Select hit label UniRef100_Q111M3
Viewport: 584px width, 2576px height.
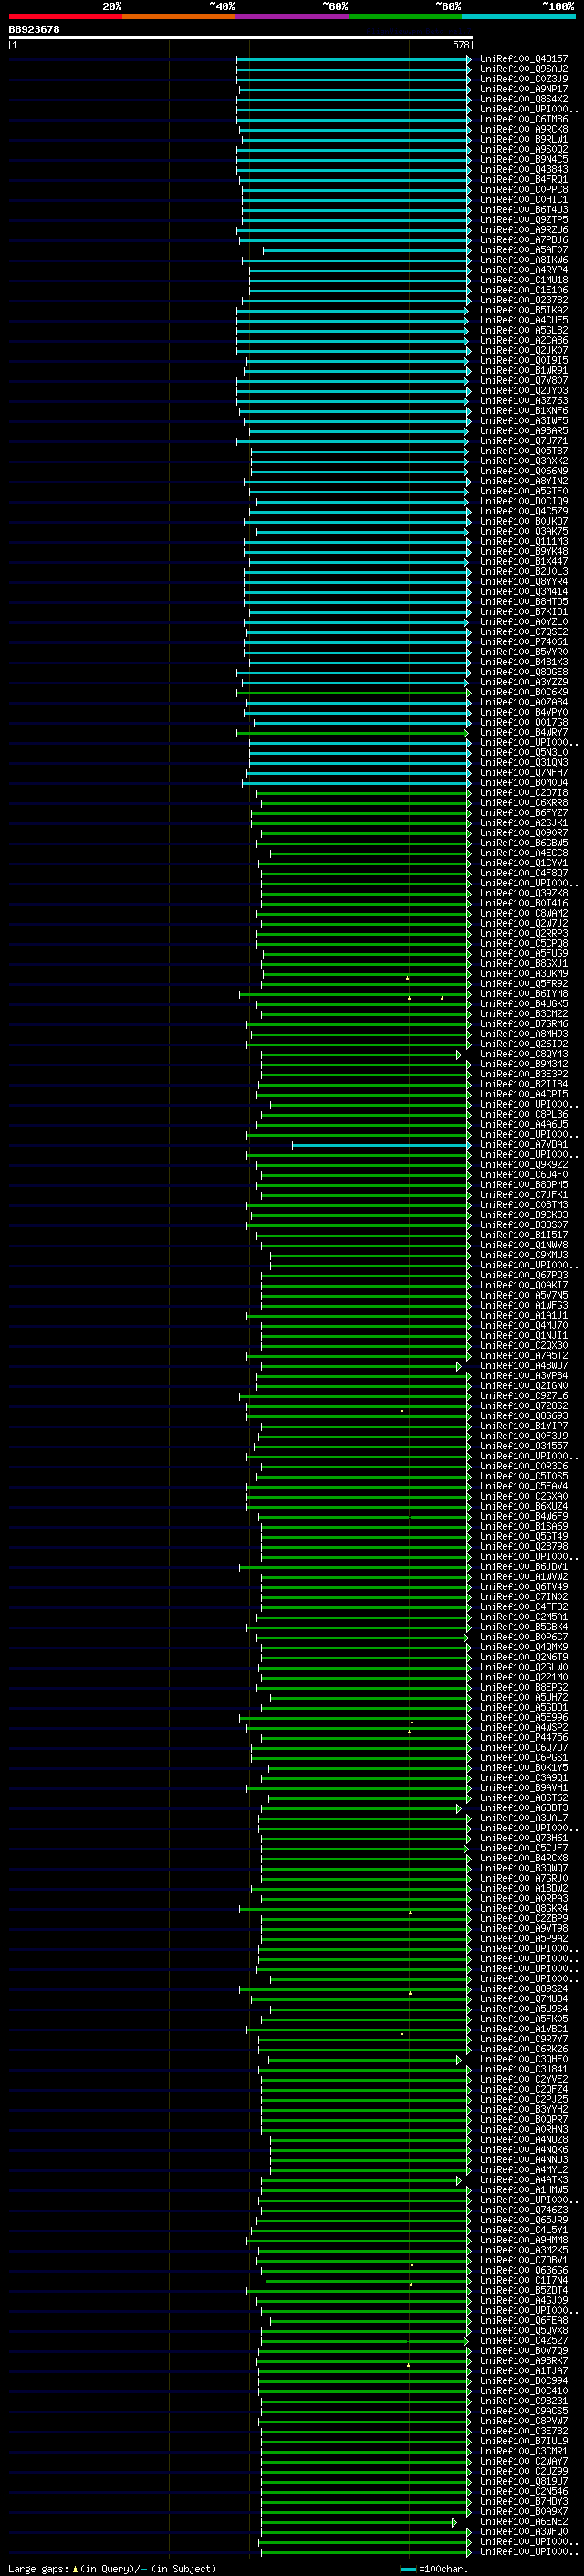pyautogui.click(x=524, y=542)
